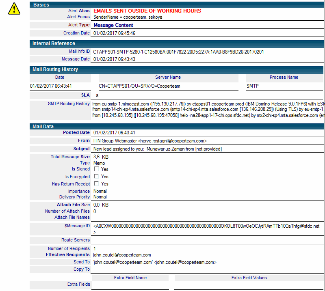
Task: Tick the Has Return Receipt Yes checkbox
Action: [x=96, y=183]
